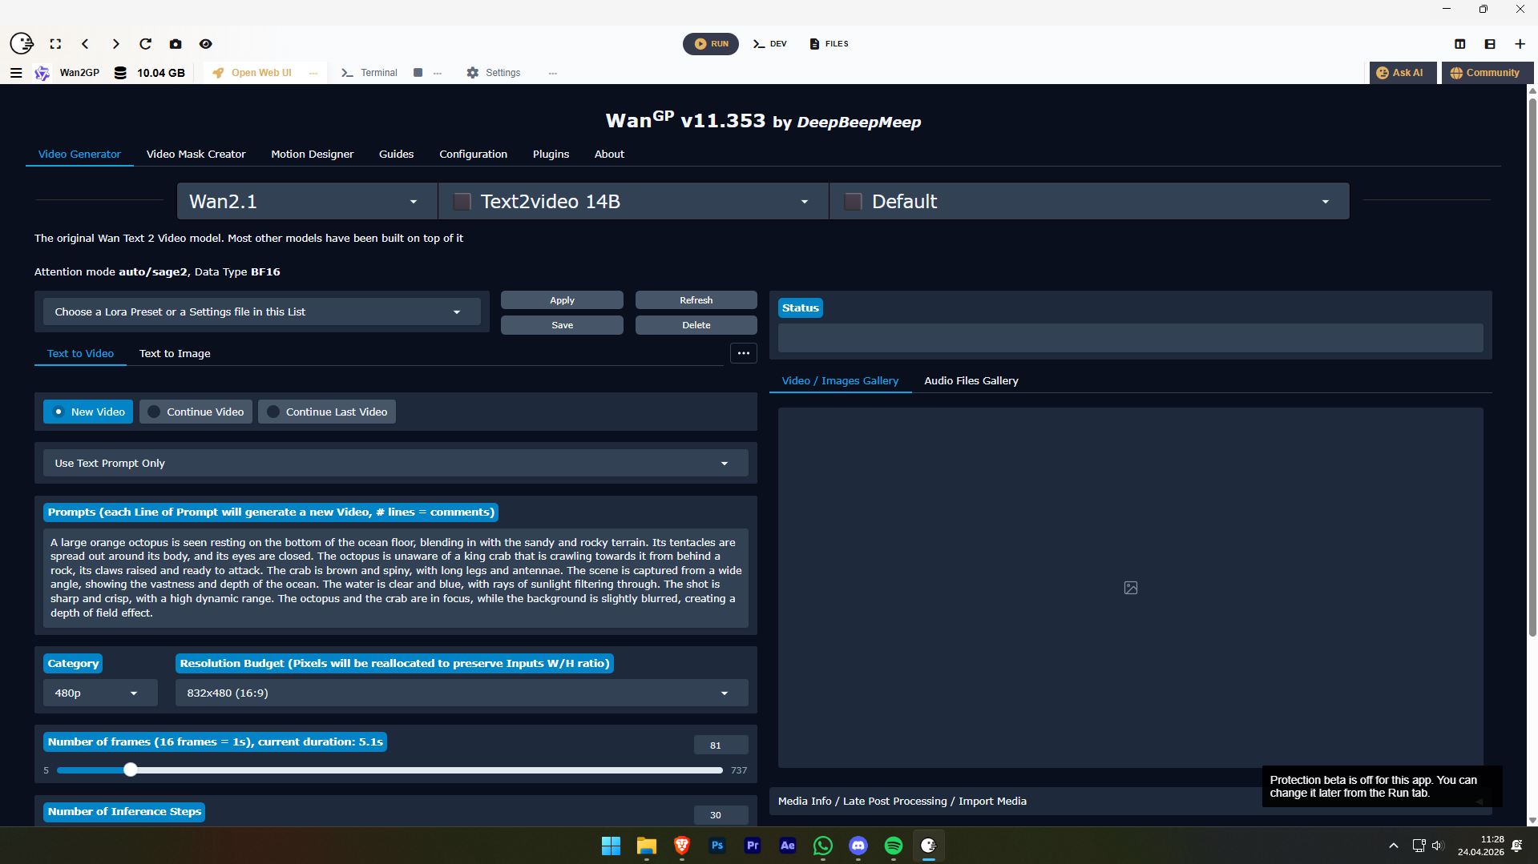Open Discord from the taskbar
Viewport: 1538px width, 864px height.
coord(858,846)
